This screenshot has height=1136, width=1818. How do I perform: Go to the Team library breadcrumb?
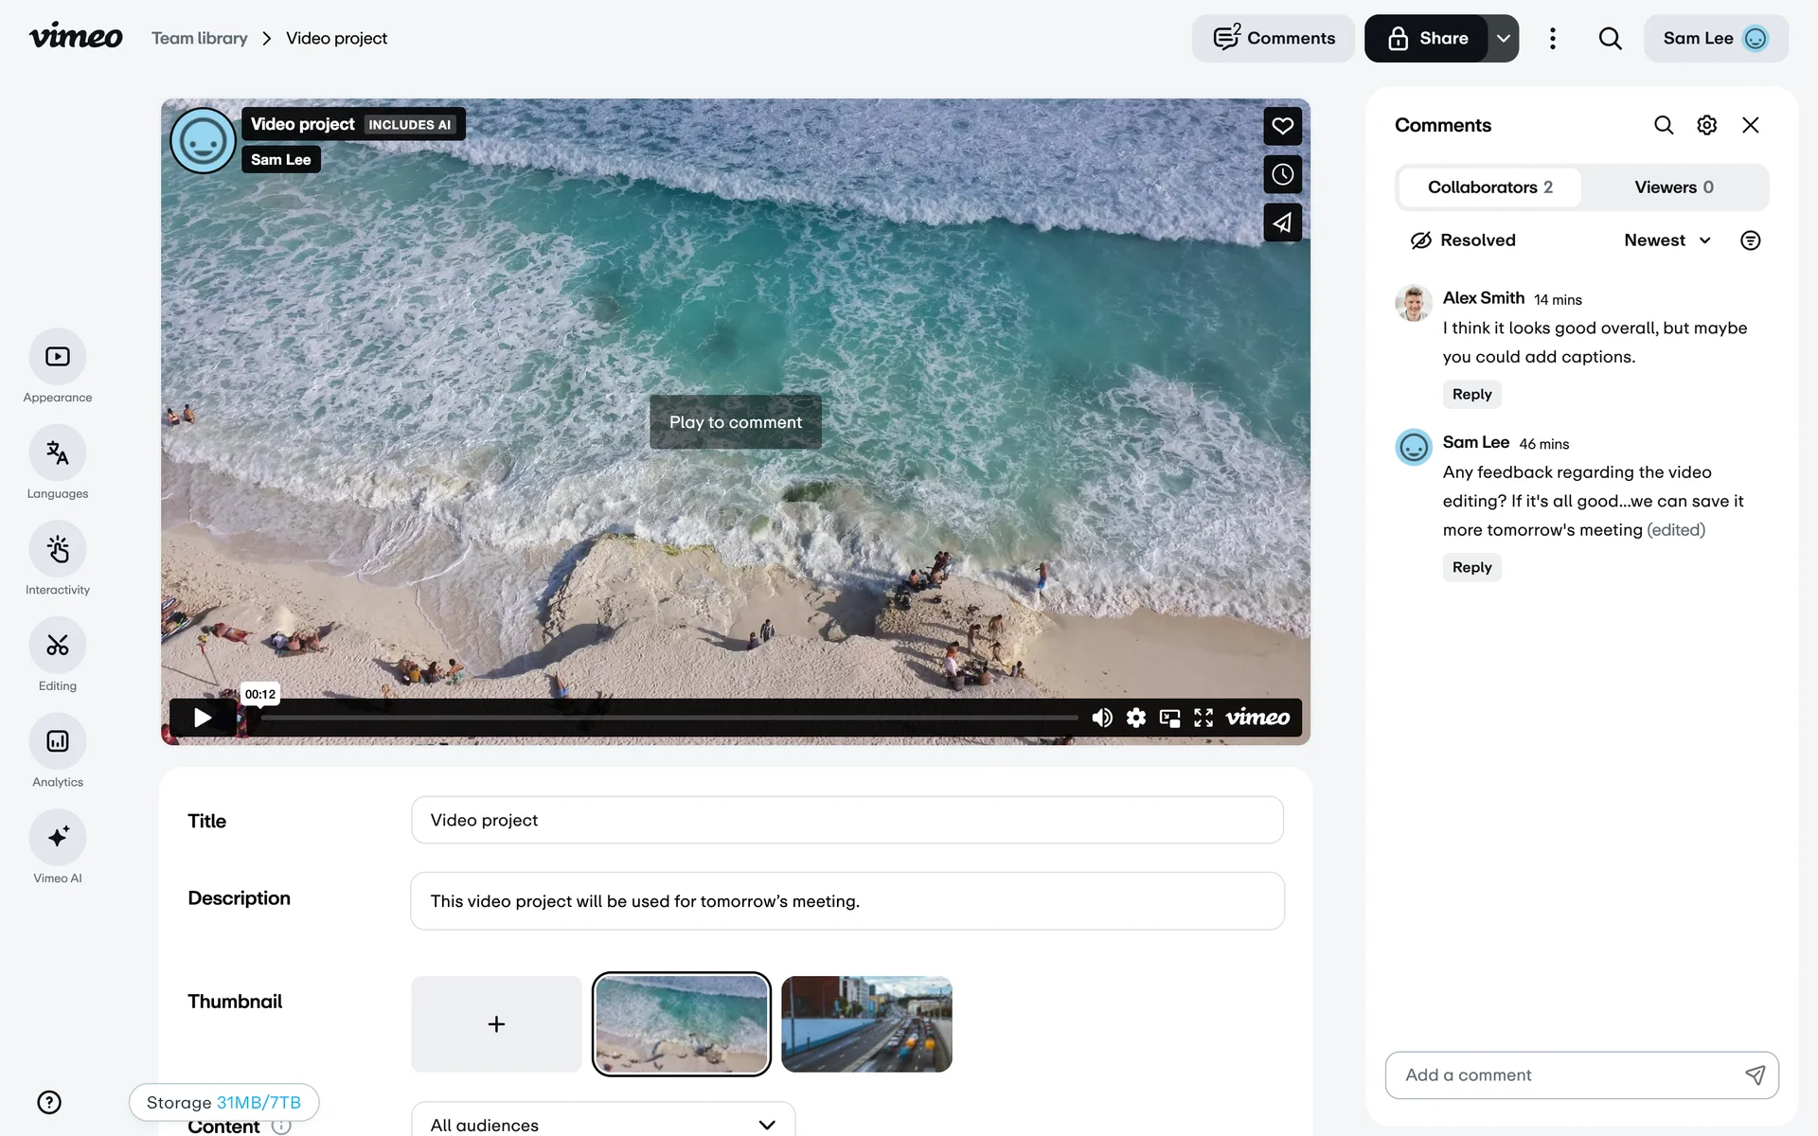[200, 39]
